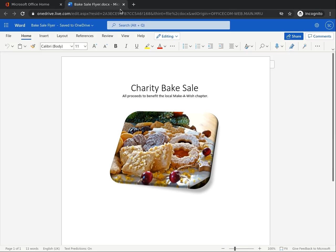Expand the ribbon display options chevron
This screenshot has height=252, width=336.
(x=333, y=49)
